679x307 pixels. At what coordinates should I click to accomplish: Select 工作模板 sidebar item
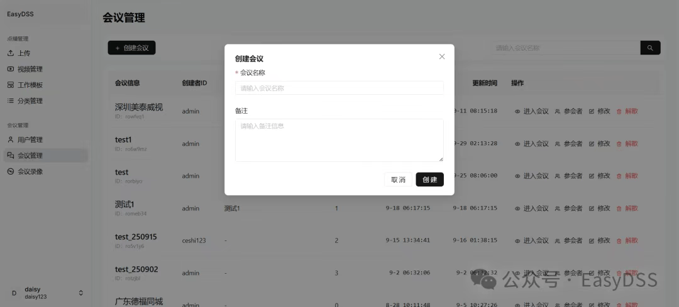click(x=30, y=85)
